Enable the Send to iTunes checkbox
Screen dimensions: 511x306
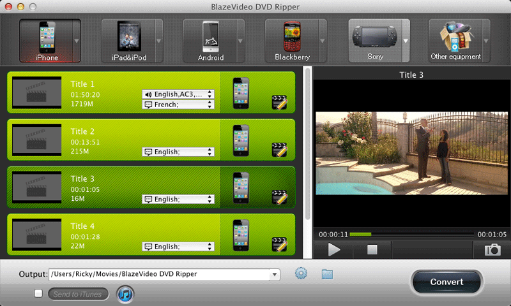coord(38,293)
